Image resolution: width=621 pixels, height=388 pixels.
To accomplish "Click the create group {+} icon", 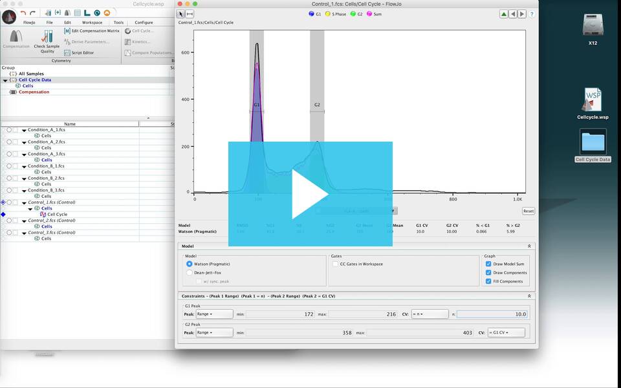I will [58, 13].
